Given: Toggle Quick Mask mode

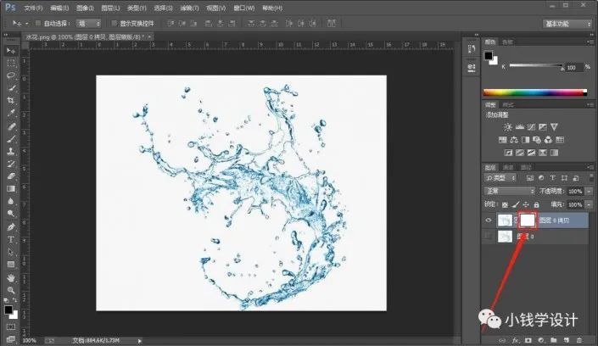Looking at the screenshot, I should tap(11, 327).
